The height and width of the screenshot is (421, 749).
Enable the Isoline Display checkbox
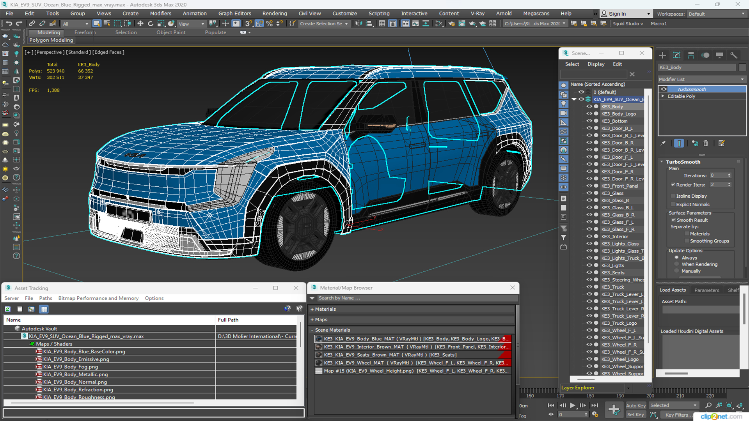673,196
